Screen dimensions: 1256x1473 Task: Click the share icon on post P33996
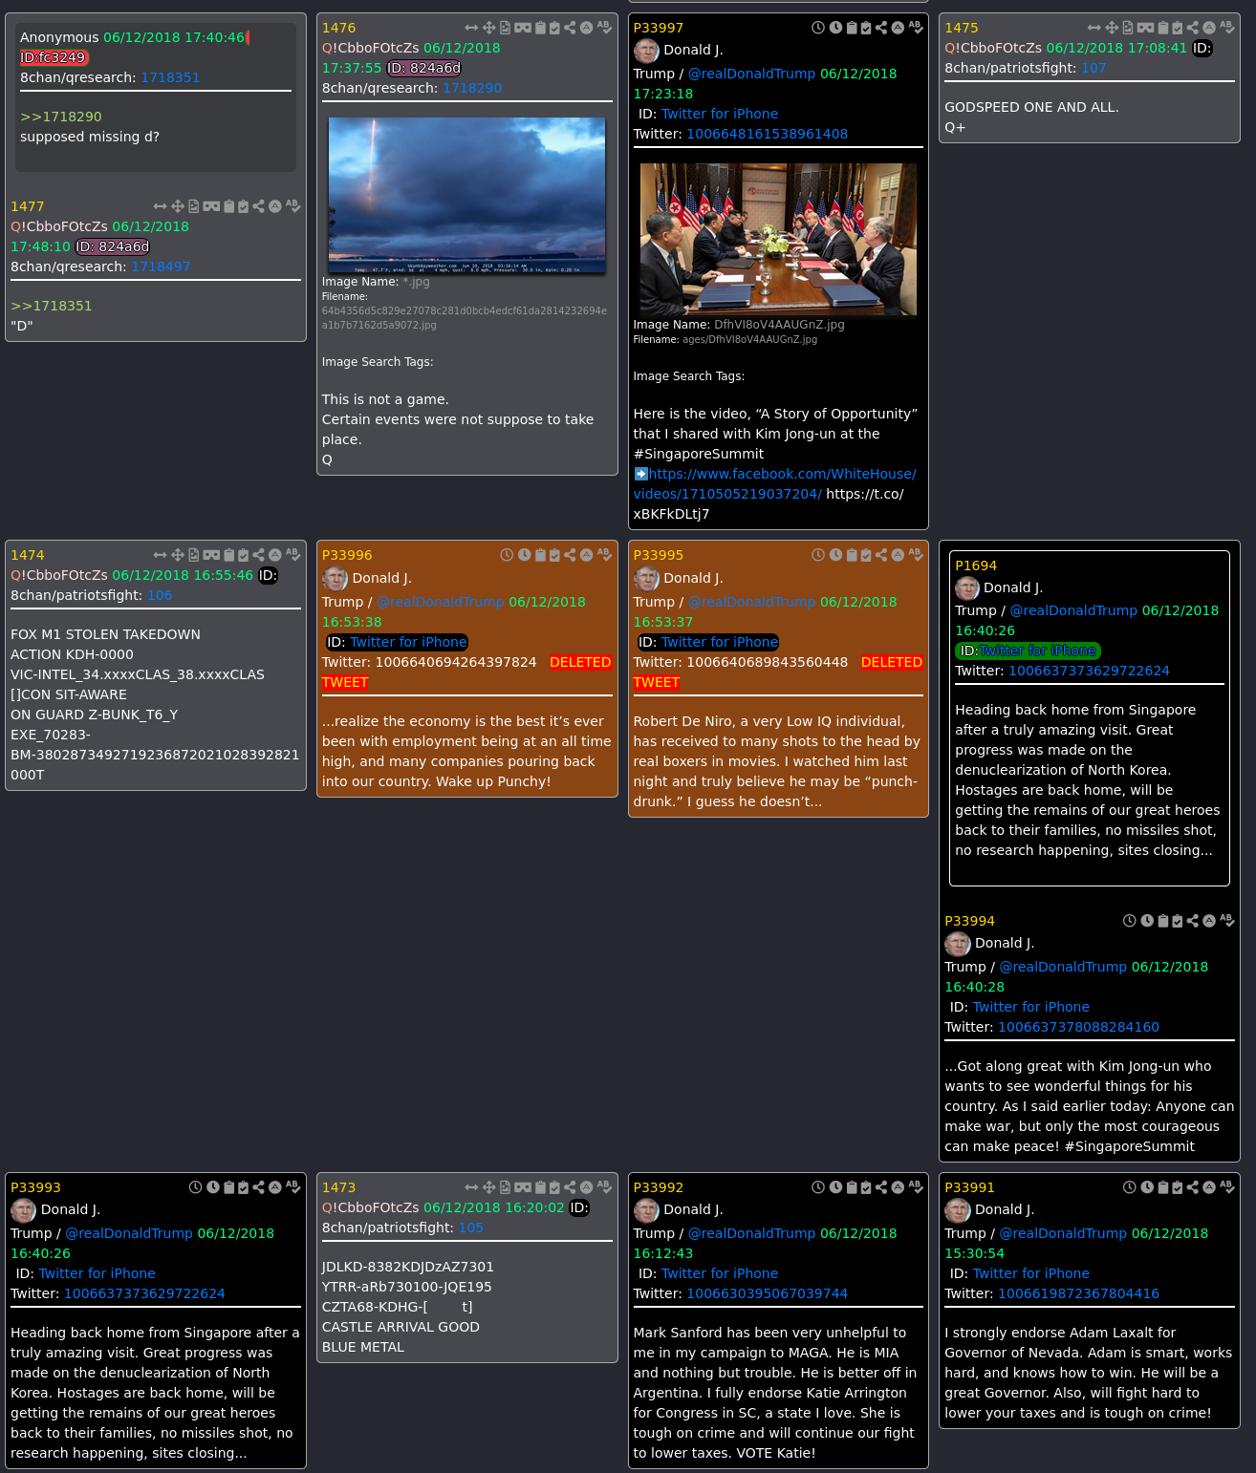pos(570,555)
